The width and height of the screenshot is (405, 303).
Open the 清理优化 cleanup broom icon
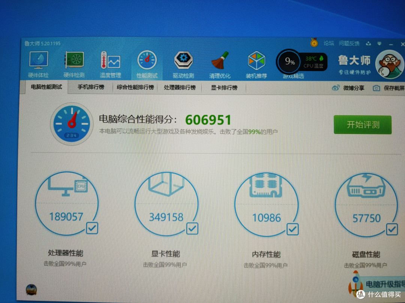click(x=220, y=61)
